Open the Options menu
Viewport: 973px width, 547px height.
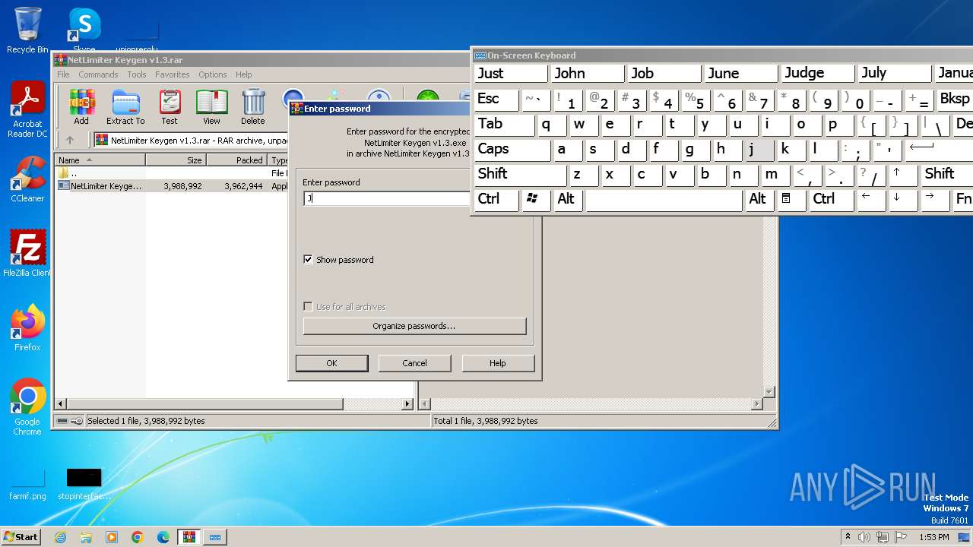tap(213, 74)
